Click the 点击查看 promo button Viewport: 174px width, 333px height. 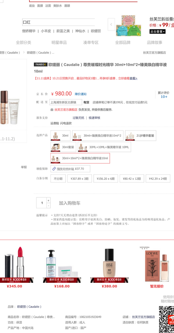click(158, 31)
